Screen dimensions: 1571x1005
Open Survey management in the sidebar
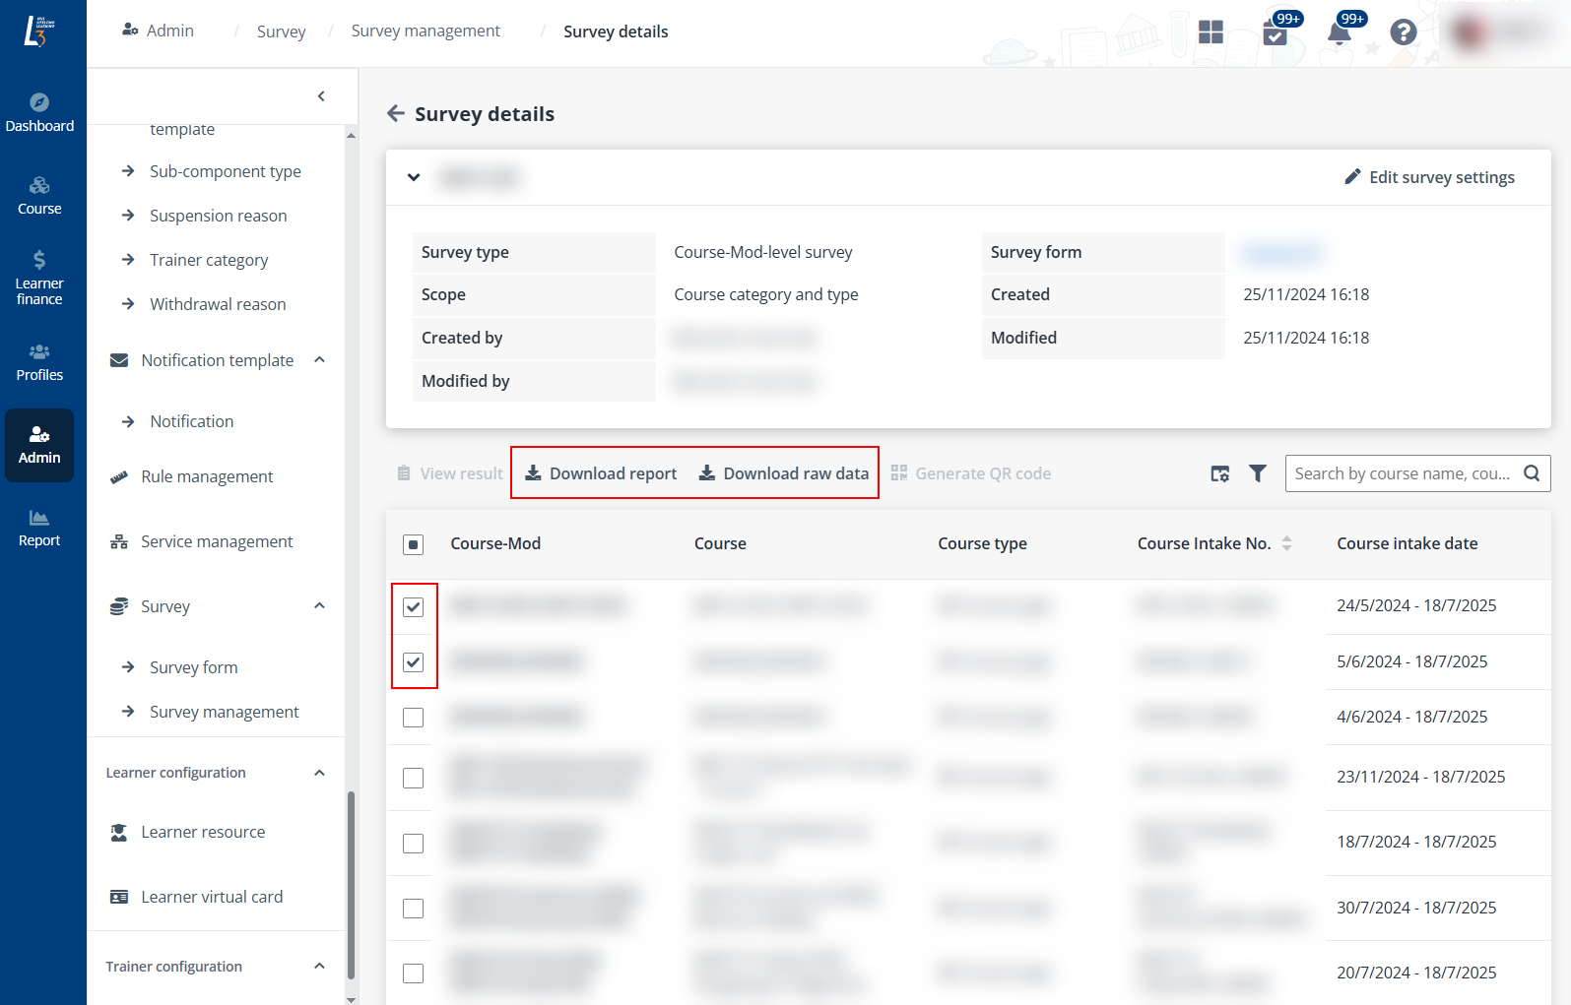coord(224,712)
